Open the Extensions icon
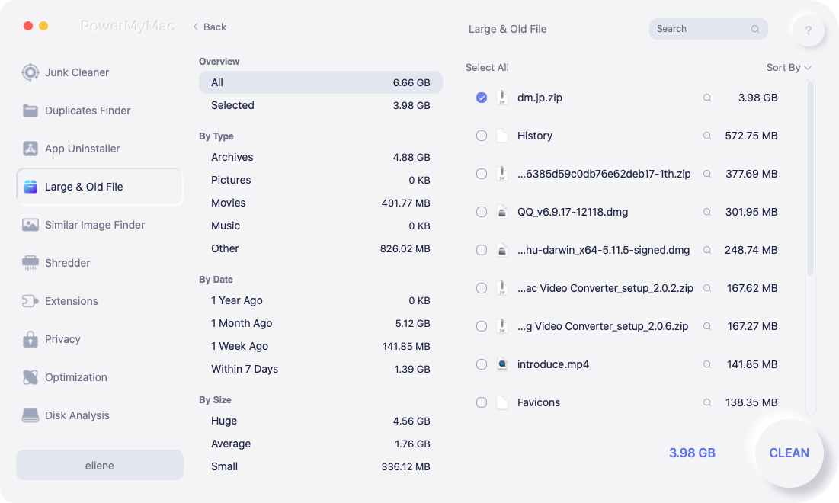 click(30, 301)
